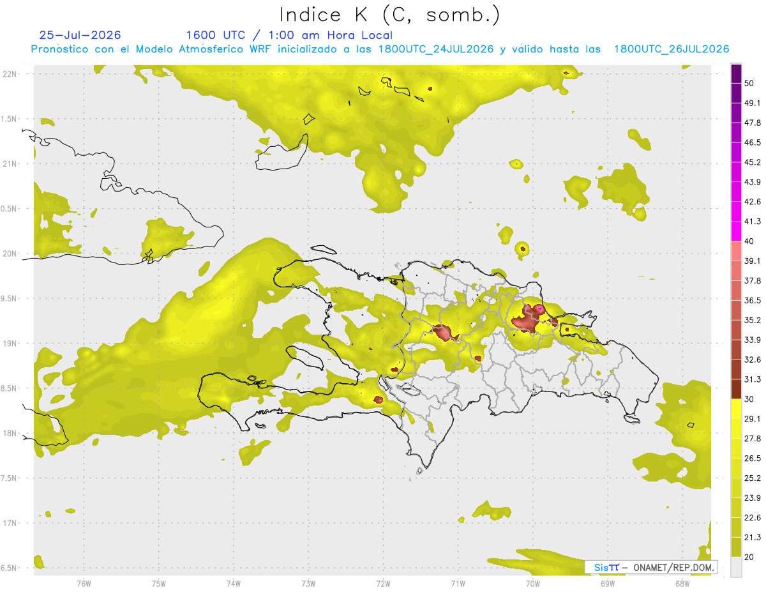Pick the purple swatch between 46.5 and 47.8
This screenshot has width=766, height=592.
(736, 133)
